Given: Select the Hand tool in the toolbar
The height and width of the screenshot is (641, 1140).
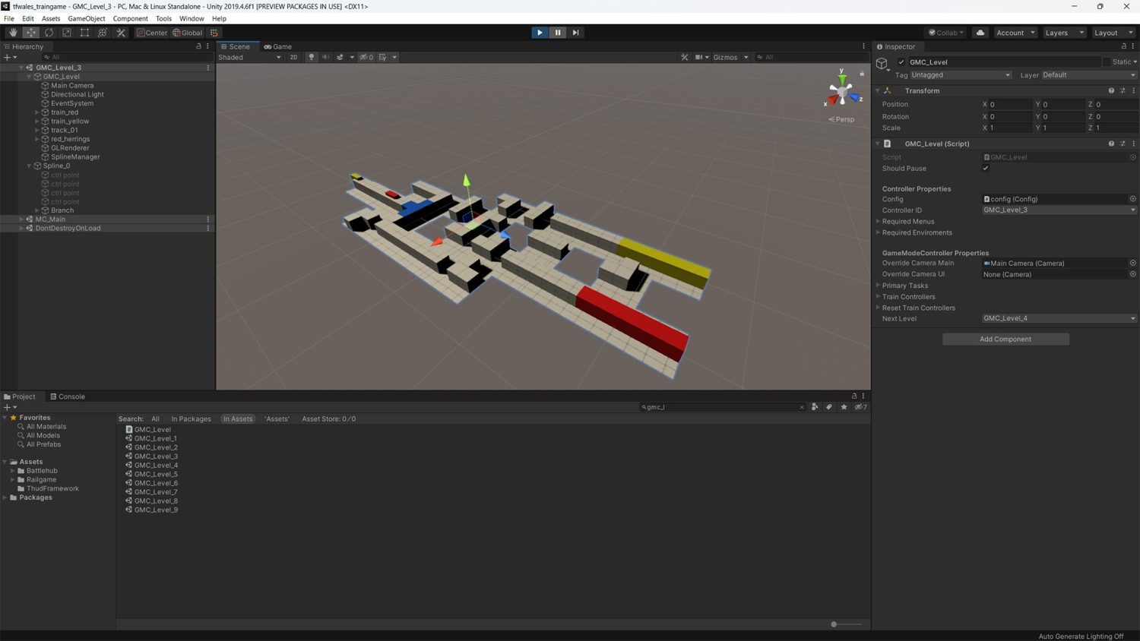Looking at the screenshot, I should [13, 33].
